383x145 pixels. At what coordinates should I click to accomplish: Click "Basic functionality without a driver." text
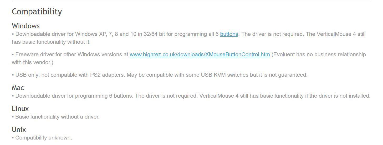pyautogui.click(x=57, y=117)
